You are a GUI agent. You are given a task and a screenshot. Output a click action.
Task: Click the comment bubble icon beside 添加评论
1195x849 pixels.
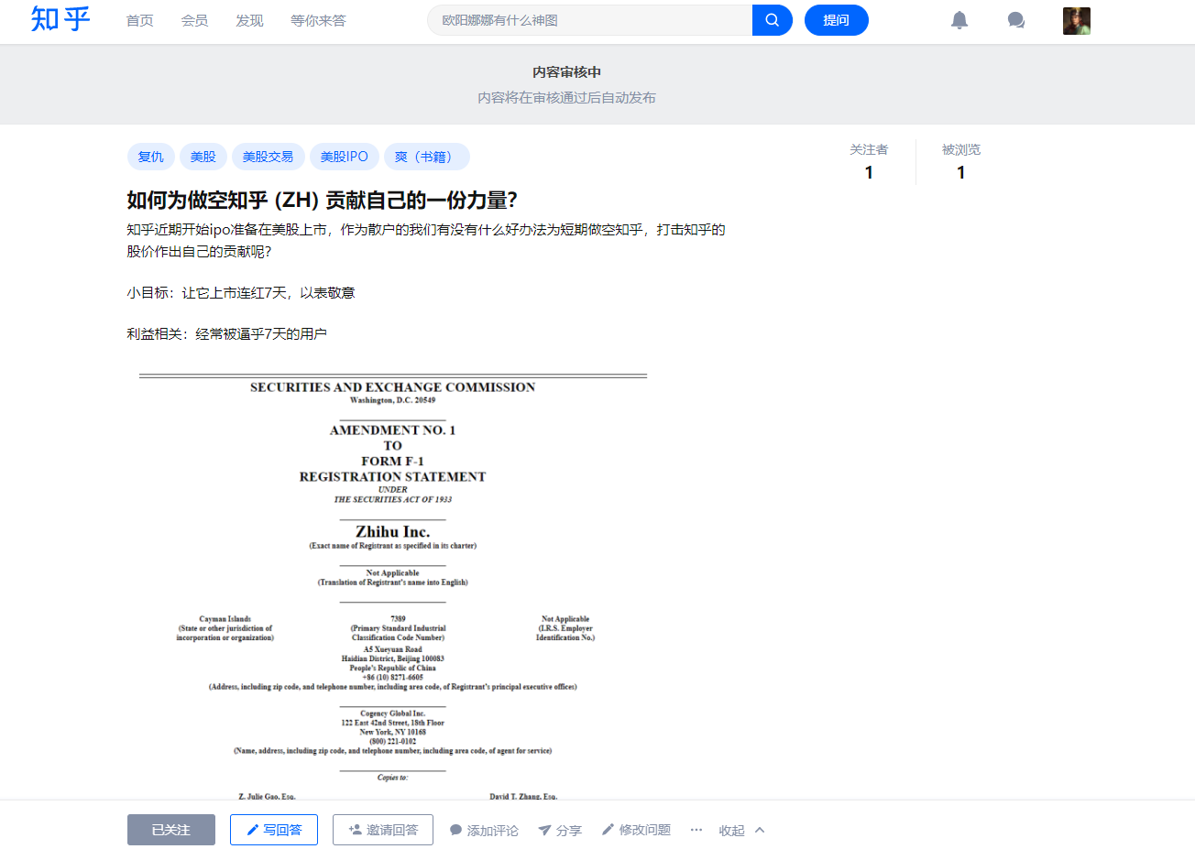click(x=455, y=830)
